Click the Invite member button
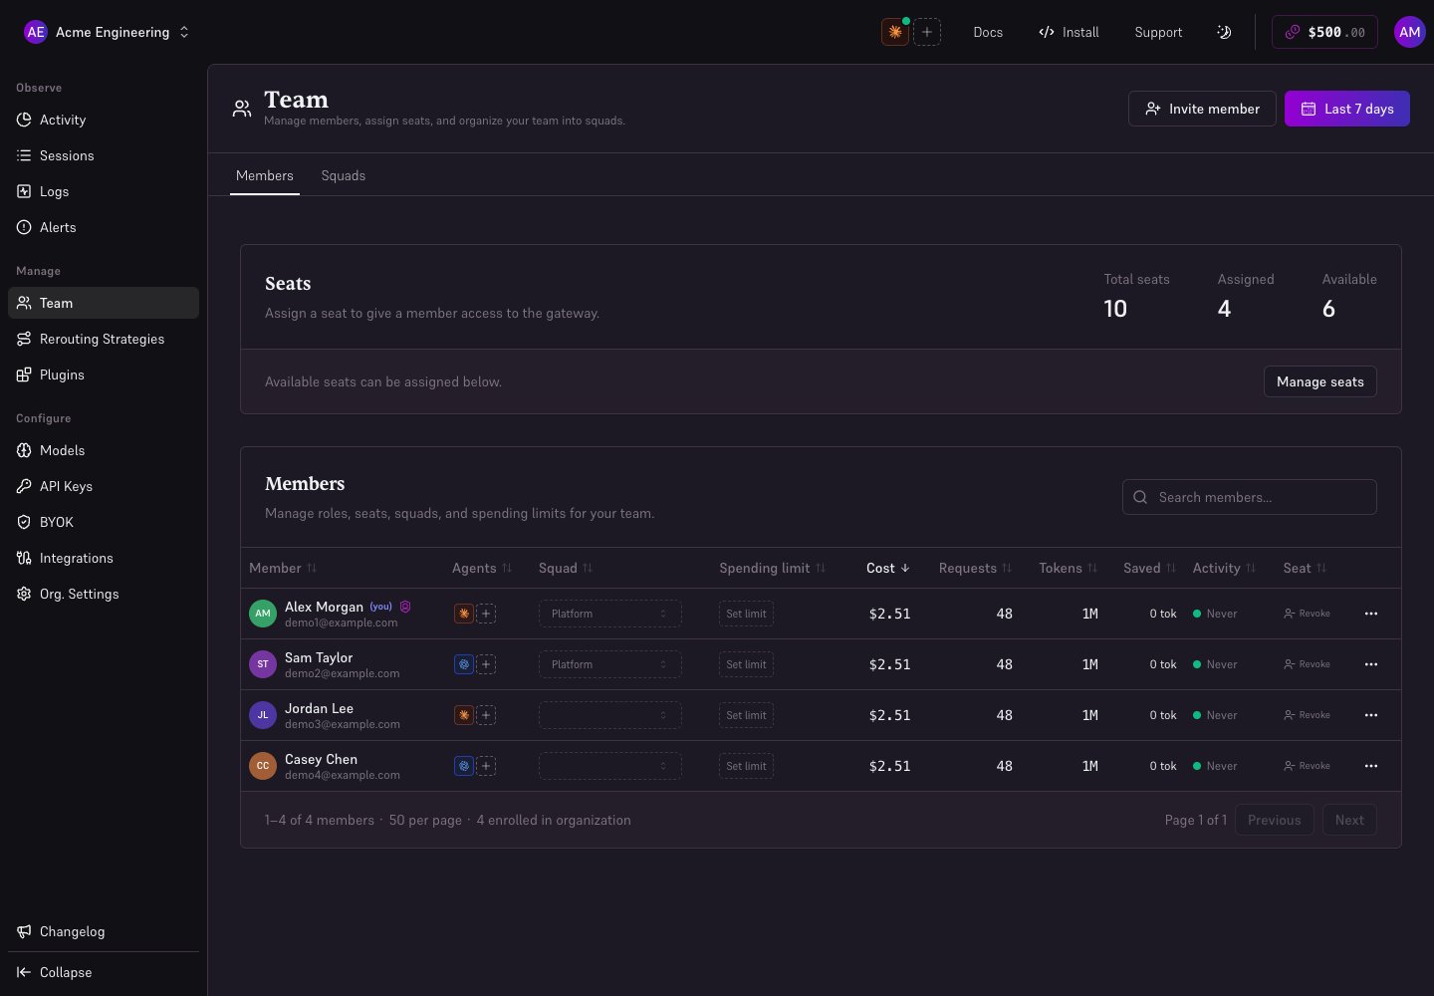Viewport: 1434px width, 996px height. coord(1202,109)
